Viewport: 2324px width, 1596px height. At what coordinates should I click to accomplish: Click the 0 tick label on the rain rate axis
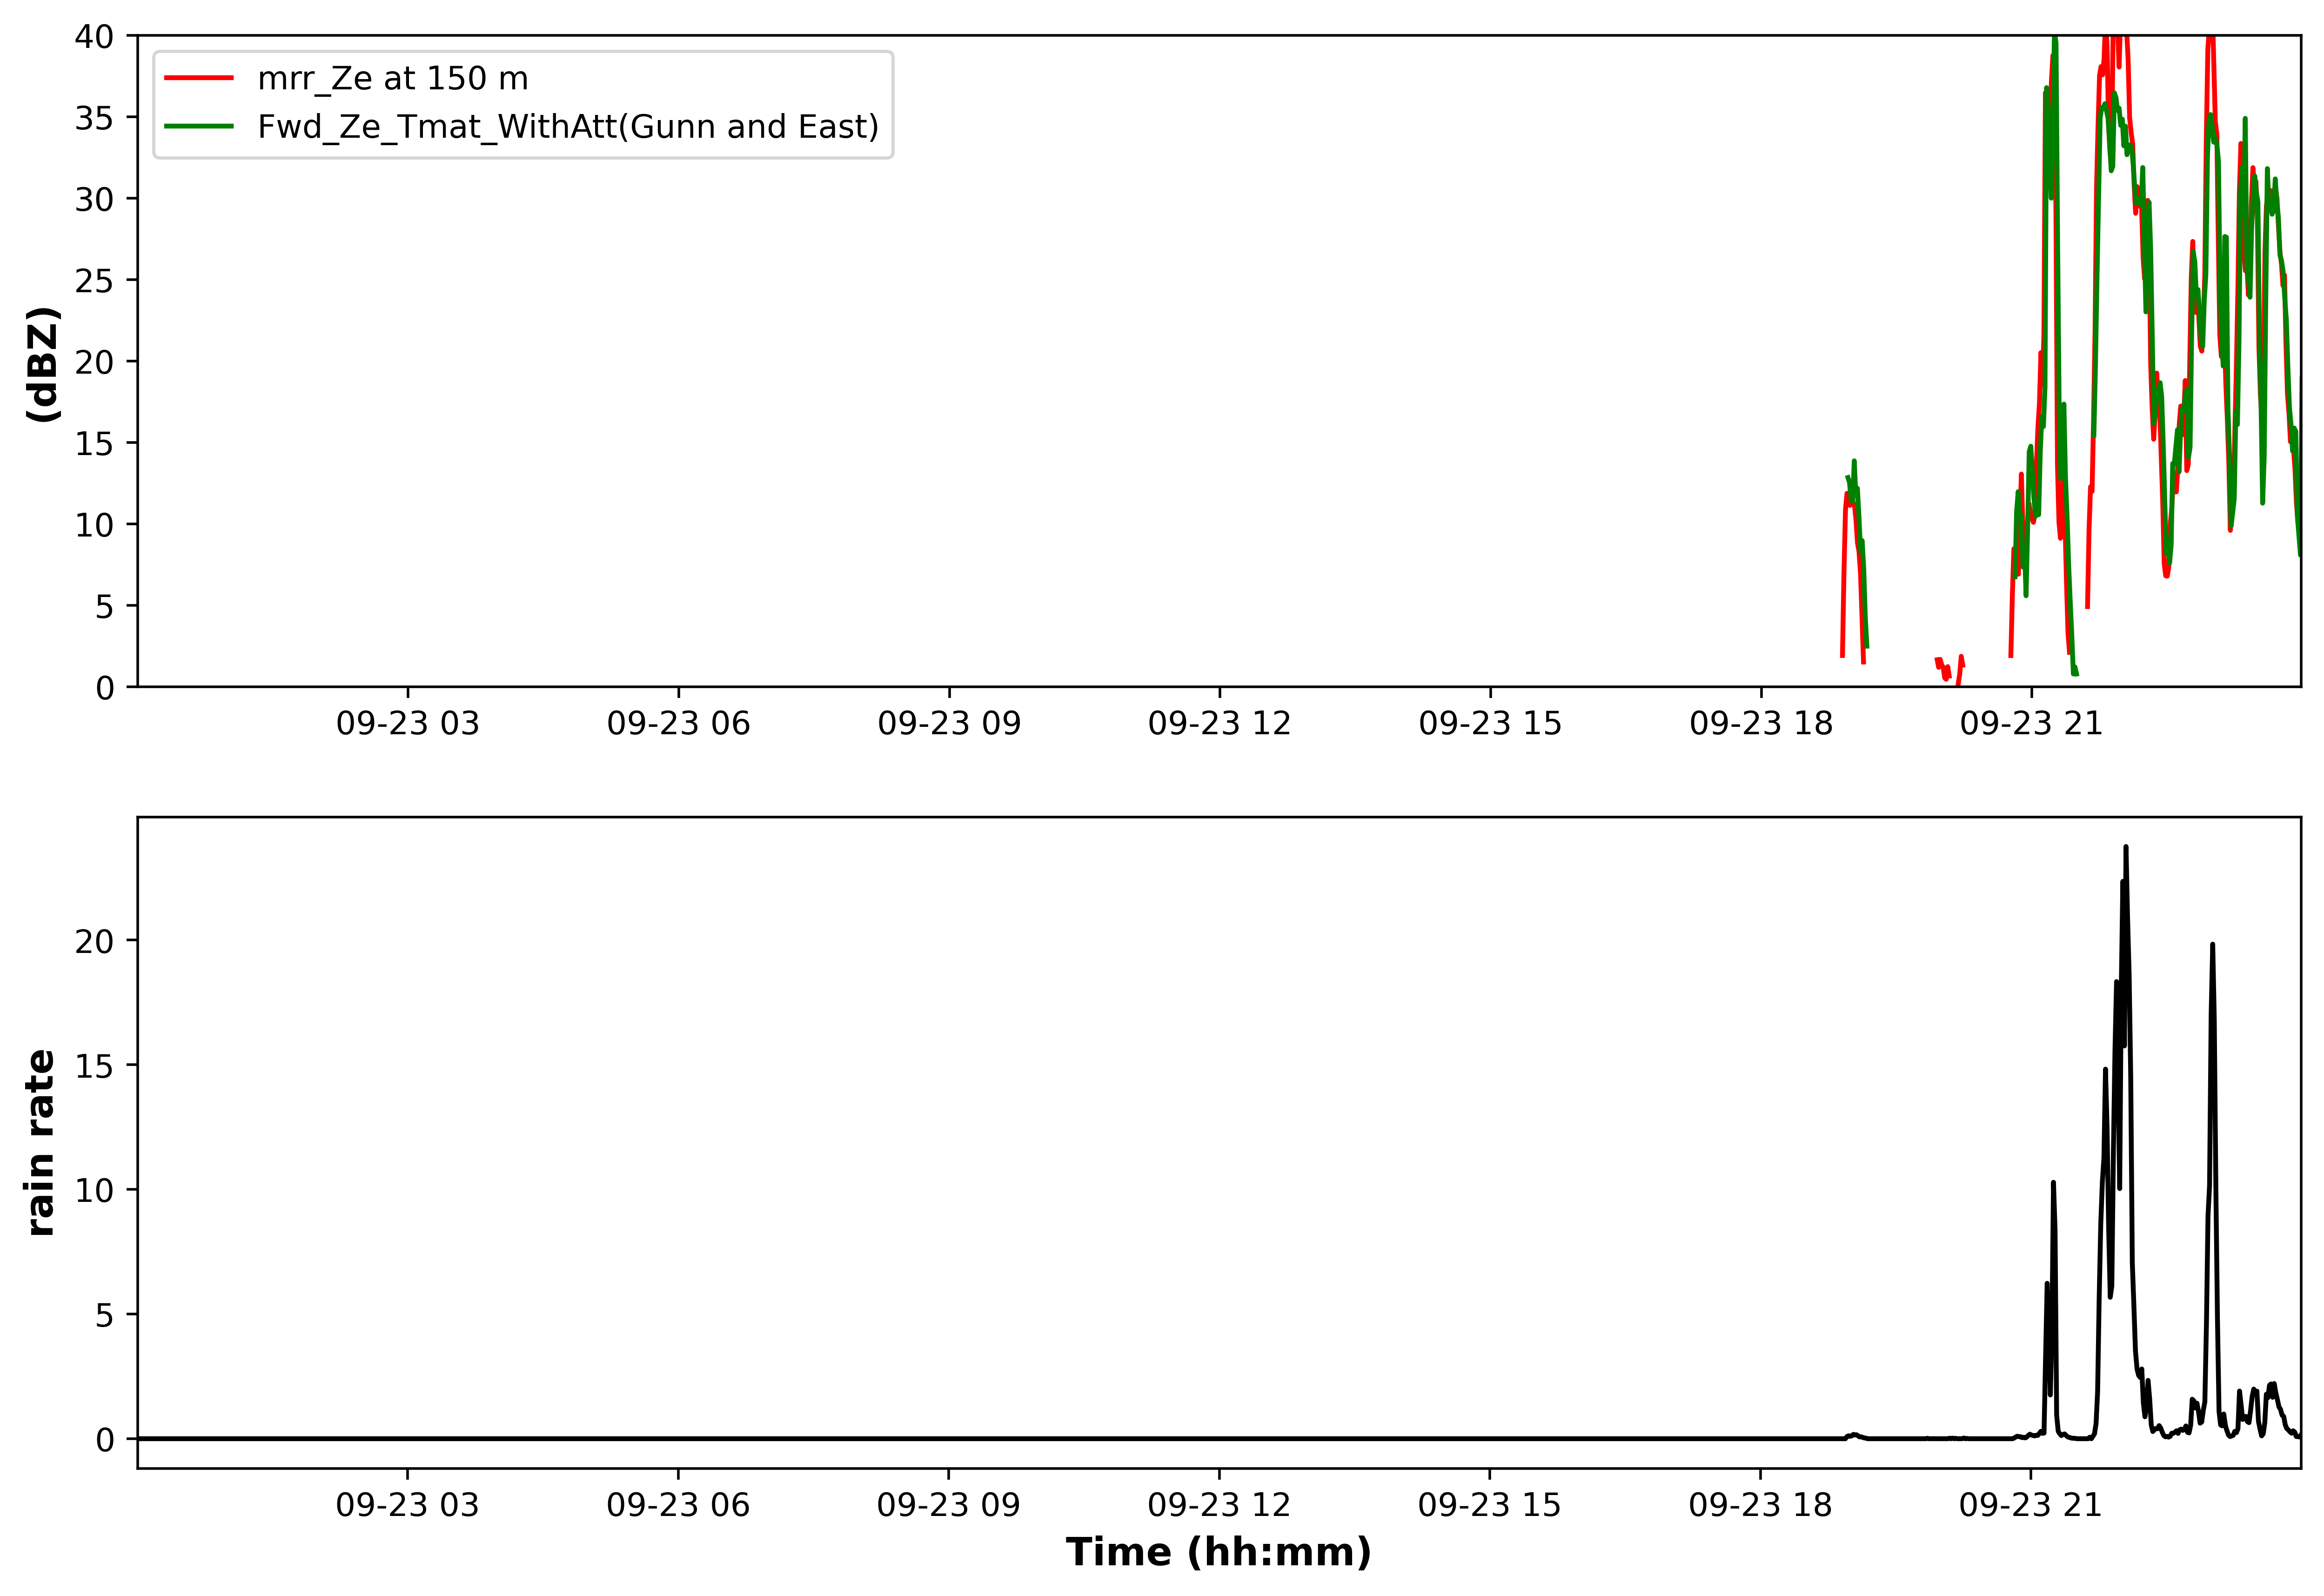tap(105, 1440)
